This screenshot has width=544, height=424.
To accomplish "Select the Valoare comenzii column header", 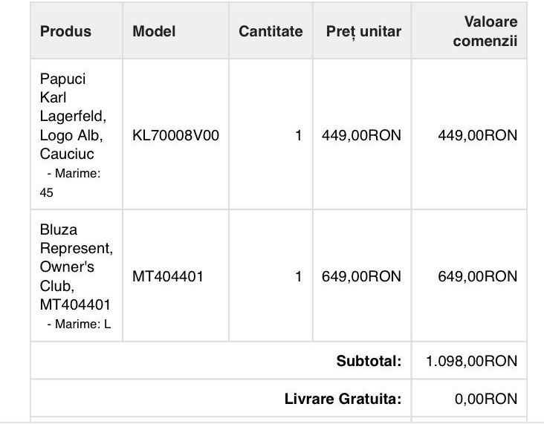I will pyautogui.click(x=485, y=31).
